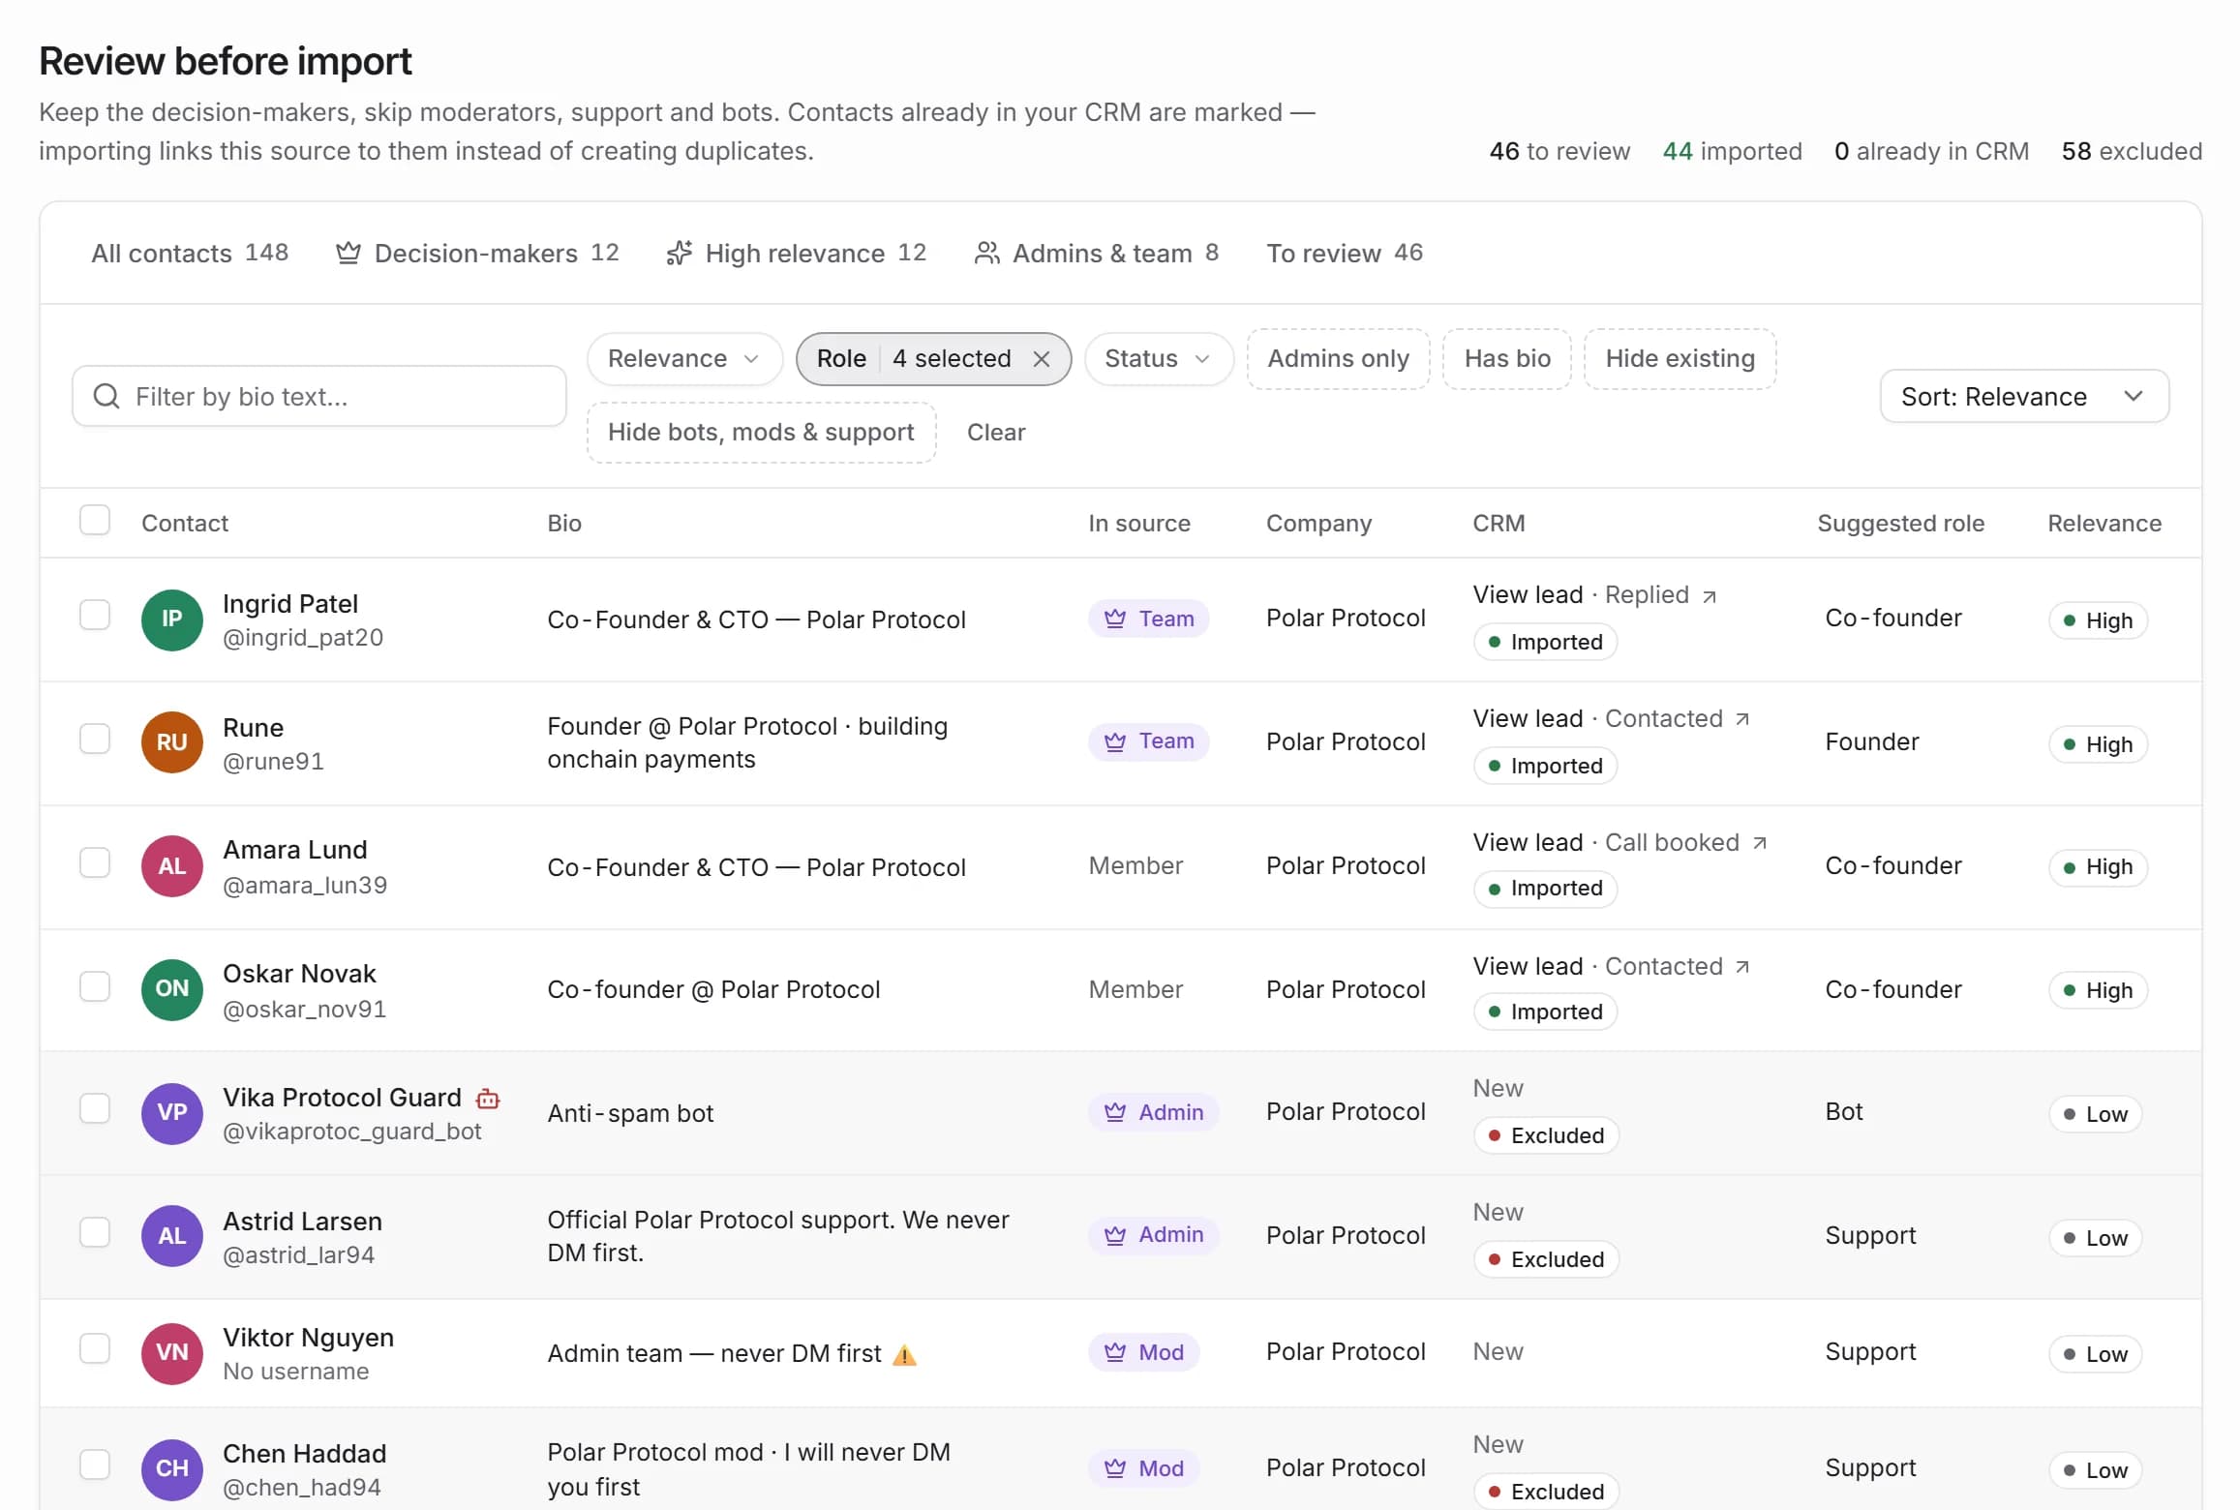Click the High relevance pill for Rune
The image size is (2240, 1510).
click(2098, 744)
